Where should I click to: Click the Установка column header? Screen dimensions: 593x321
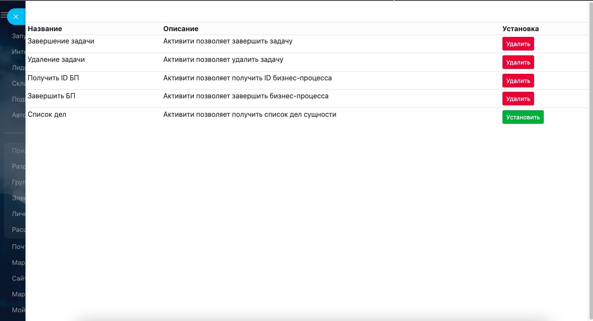520,29
